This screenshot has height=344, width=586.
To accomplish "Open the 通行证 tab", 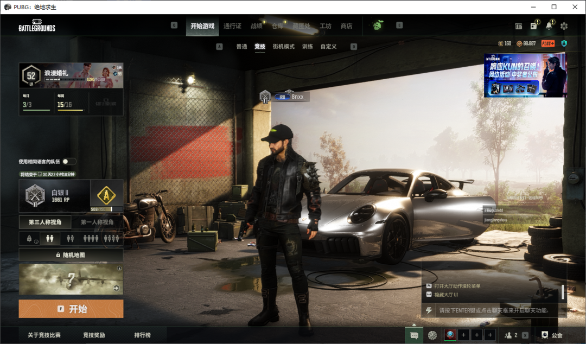I will 232,26.
